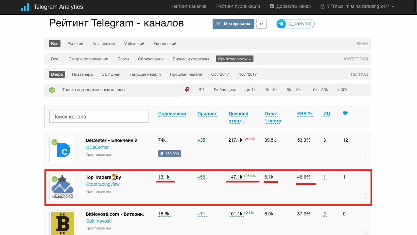Click Top Traders subscriber count 13.1k
This screenshot has width=417, height=235.
[x=164, y=177]
